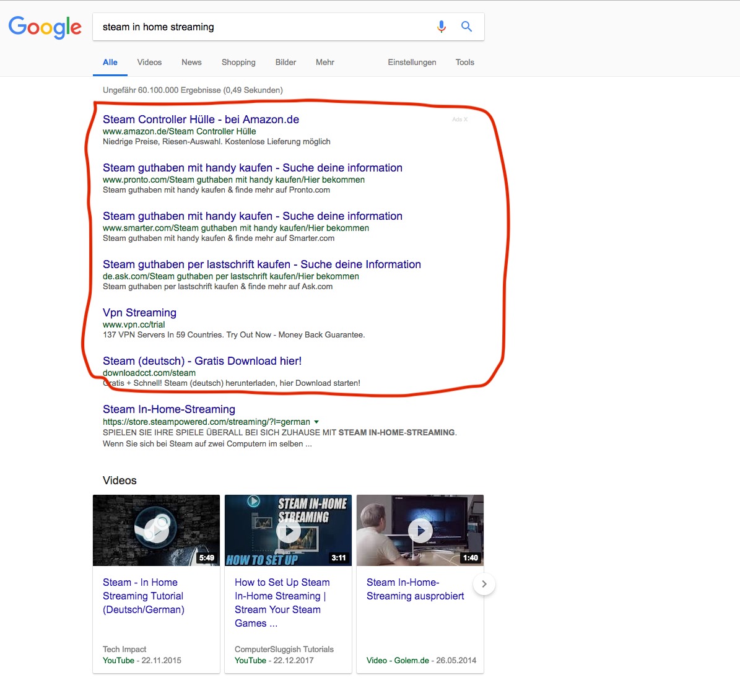Image resolution: width=740 pixels, height=688 pixels.
Task: Open the 'Vpn Streaming' ad link
Action: (x=140, y=312)
